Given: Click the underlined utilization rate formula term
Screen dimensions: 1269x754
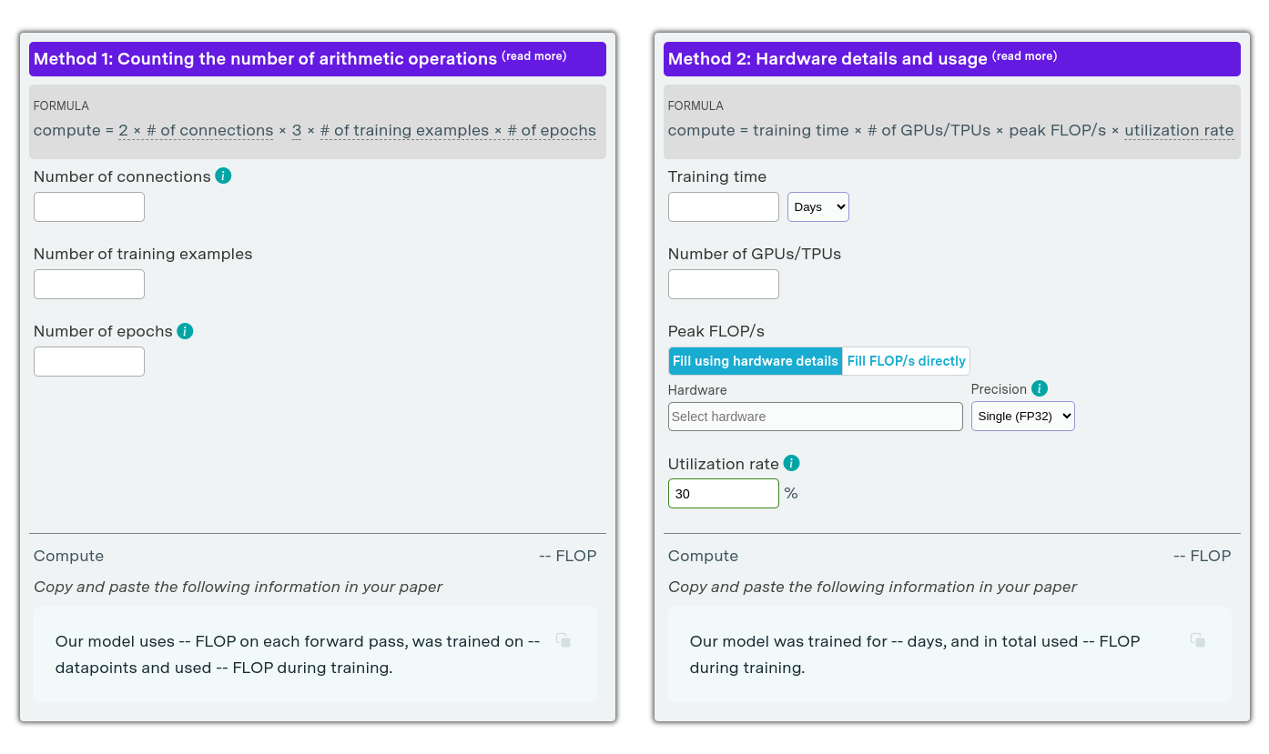Looking at the screenshot, I should point(1179,130).
